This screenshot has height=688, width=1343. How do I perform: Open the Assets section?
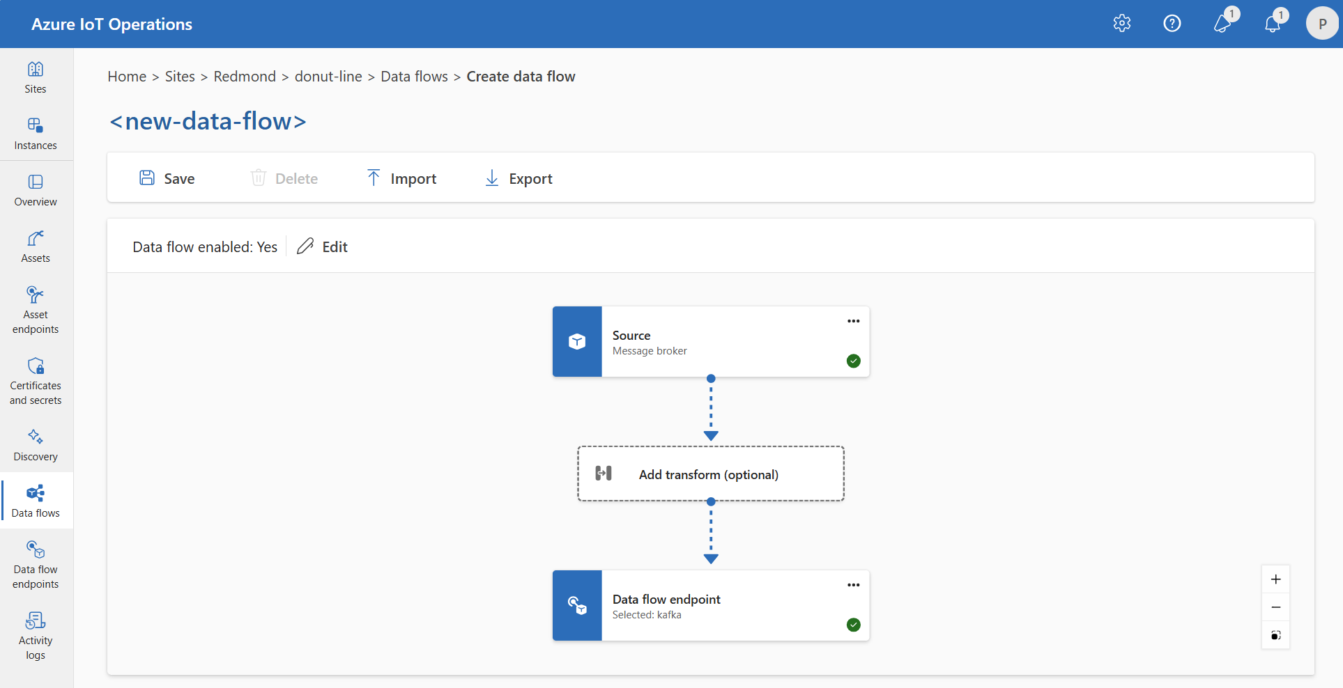(x=36, y=246)
